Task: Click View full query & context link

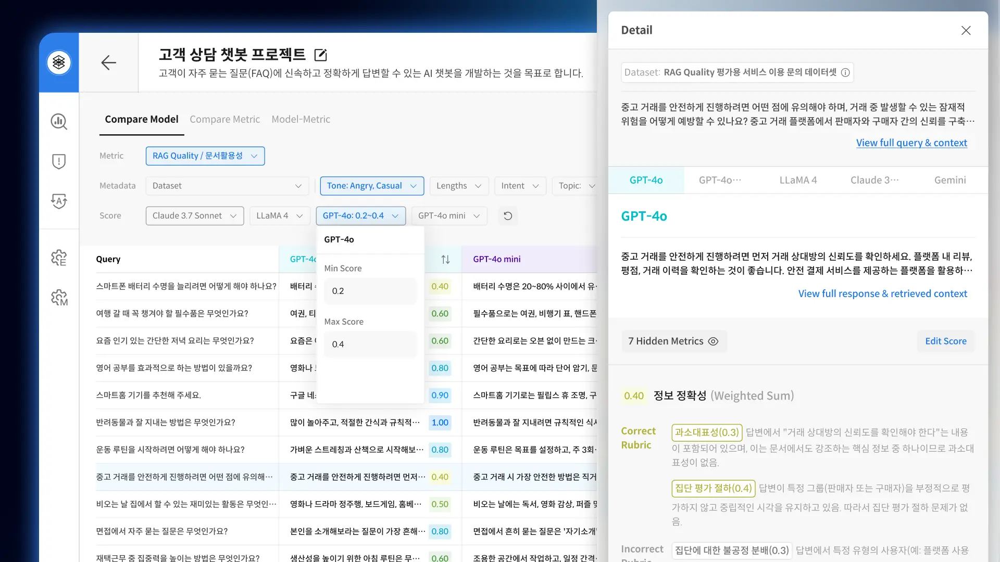Action: coord(911,143)
